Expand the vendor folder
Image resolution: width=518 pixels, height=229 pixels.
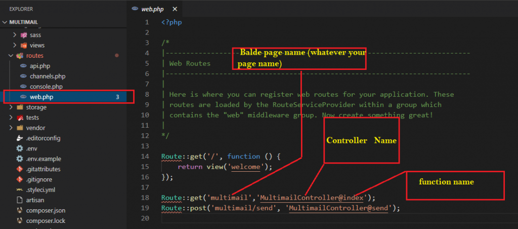tap(11, 128)
